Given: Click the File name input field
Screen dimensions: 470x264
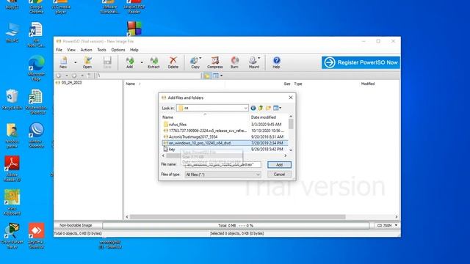Looking at the screenshot, I should tap(223, 164).
